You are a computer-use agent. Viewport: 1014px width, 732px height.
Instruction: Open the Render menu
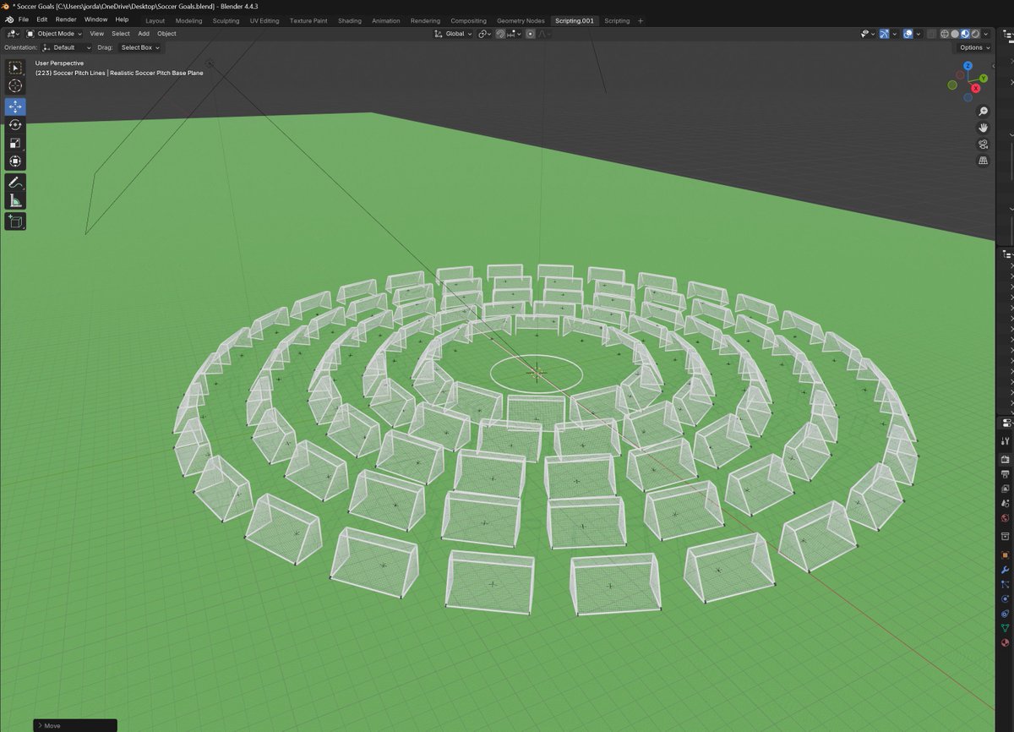point(66,19)
